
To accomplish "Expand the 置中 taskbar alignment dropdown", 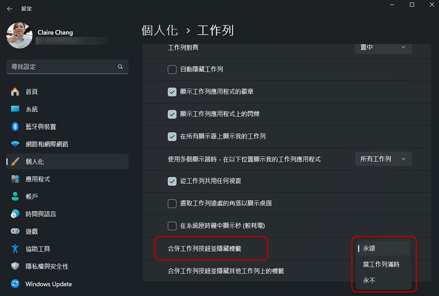I will coord(383,47).
